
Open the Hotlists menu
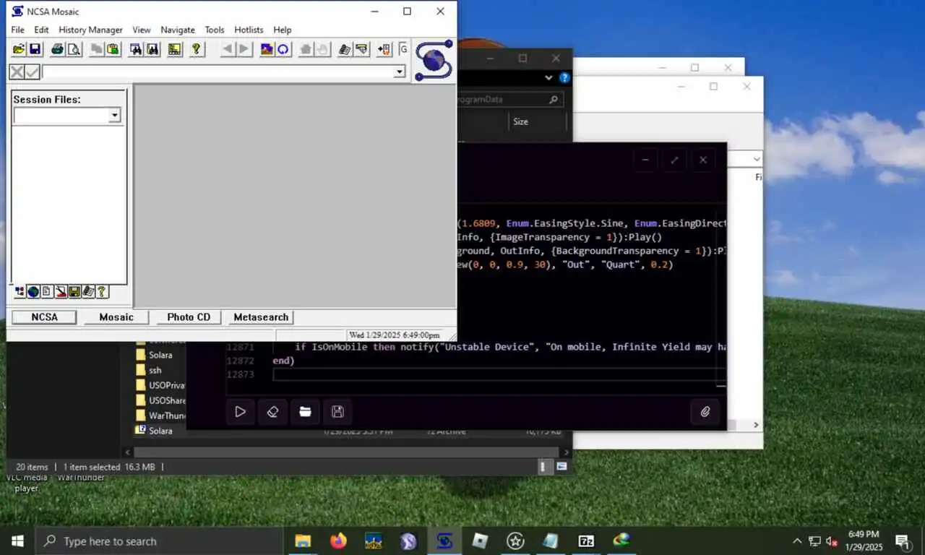tap(249, 30)
